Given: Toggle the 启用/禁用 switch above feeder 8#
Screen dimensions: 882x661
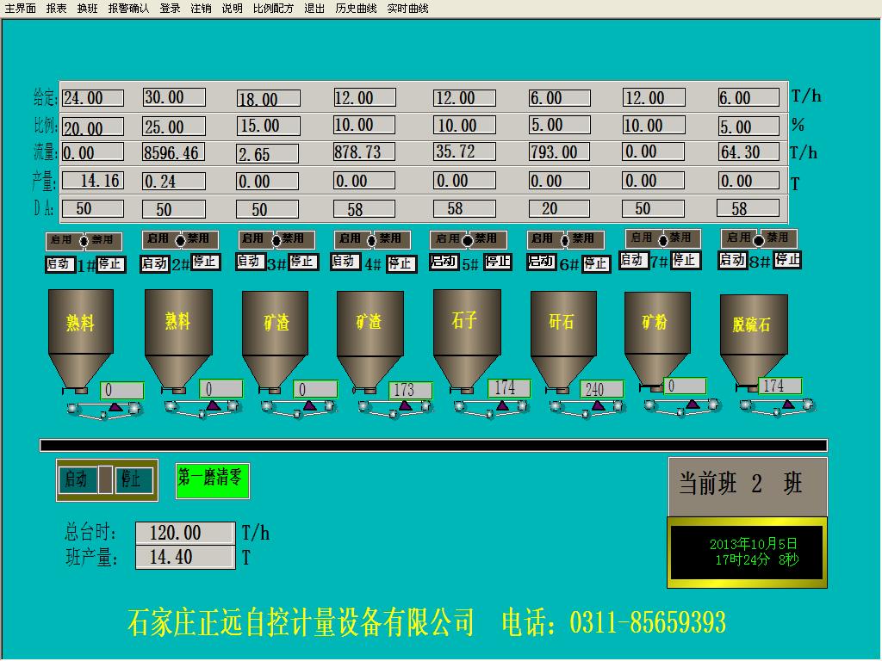Looking at the screenshot, I should (759, 238).
